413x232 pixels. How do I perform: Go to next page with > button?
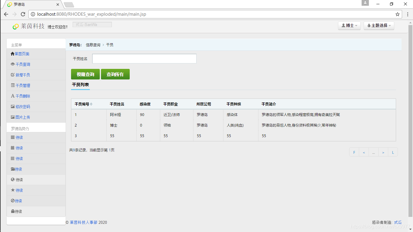[383, 152]
